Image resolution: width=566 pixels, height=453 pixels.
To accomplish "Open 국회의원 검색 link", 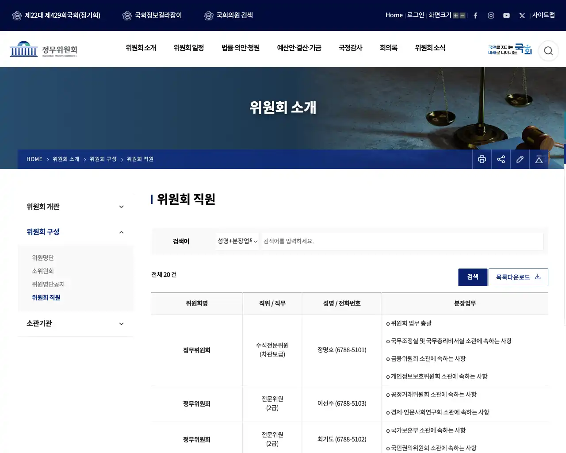I will coord(228,15).
